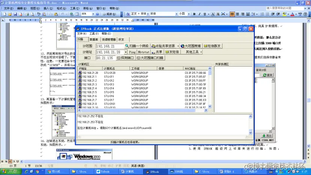Open the Word 格式 menu
Screen dimensions: 311x175
coord(61,8)
